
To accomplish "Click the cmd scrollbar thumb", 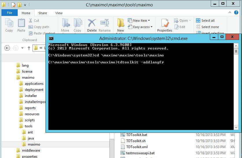I will 236,51.
